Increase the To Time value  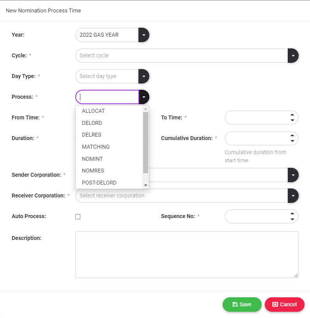[292, 115]
